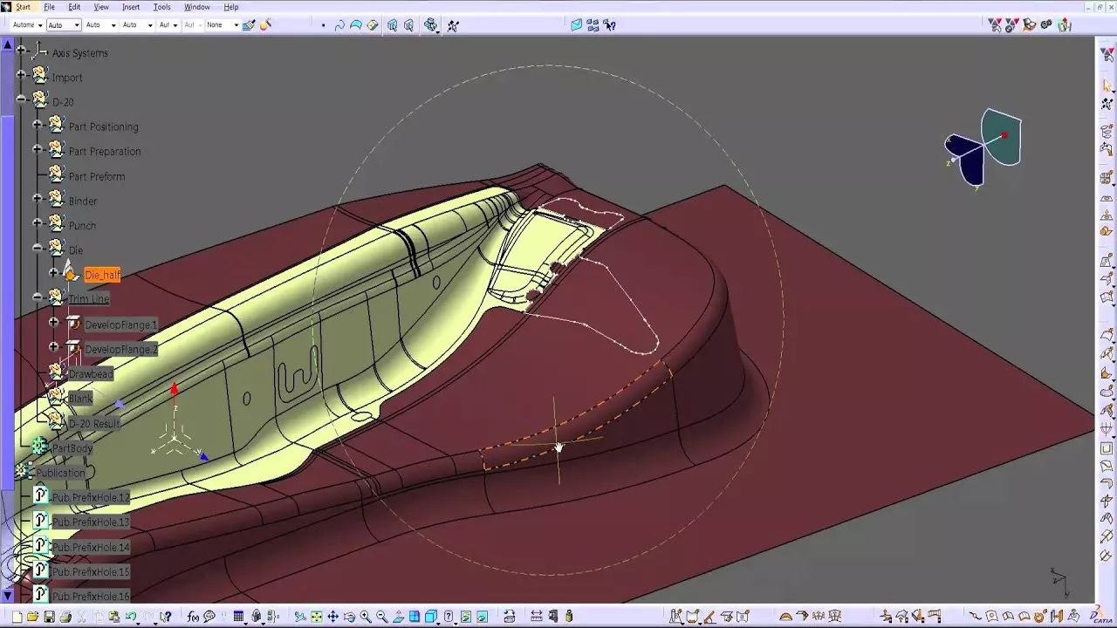The height and width of the screenshot is (628, 1117).
Task: Open the first Autome style dropdown
Action: pos(27,24)
